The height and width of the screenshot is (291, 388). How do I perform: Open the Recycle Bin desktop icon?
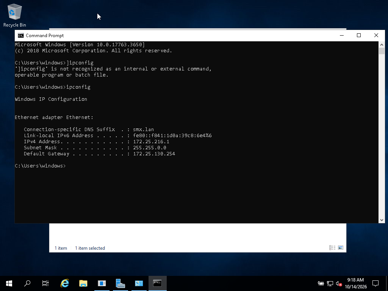tap(15, 15)
